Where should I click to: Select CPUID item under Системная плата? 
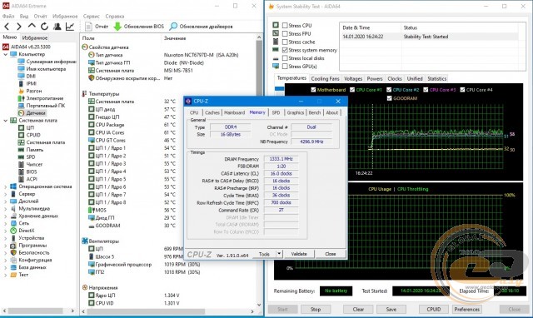(29, 135)
